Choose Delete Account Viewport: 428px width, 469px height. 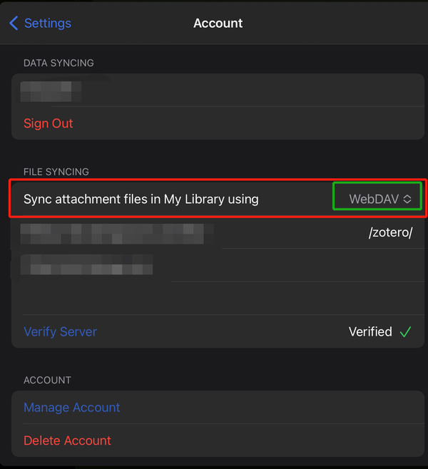[x=67, y=440]
